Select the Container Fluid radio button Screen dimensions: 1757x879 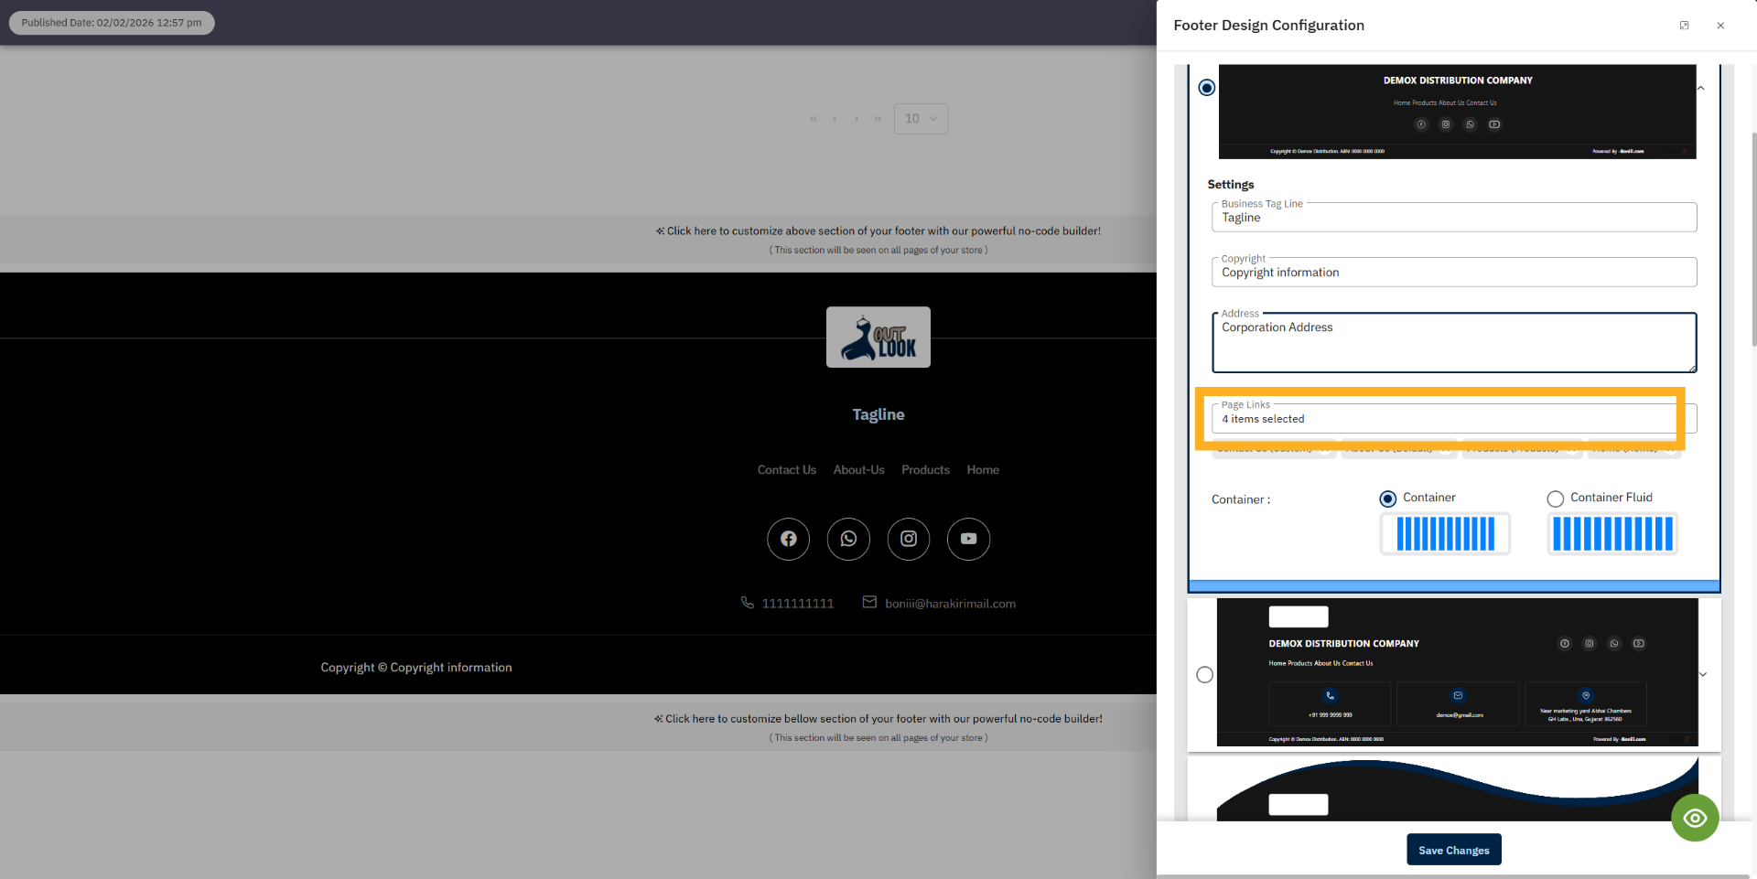coord(1554,498)
